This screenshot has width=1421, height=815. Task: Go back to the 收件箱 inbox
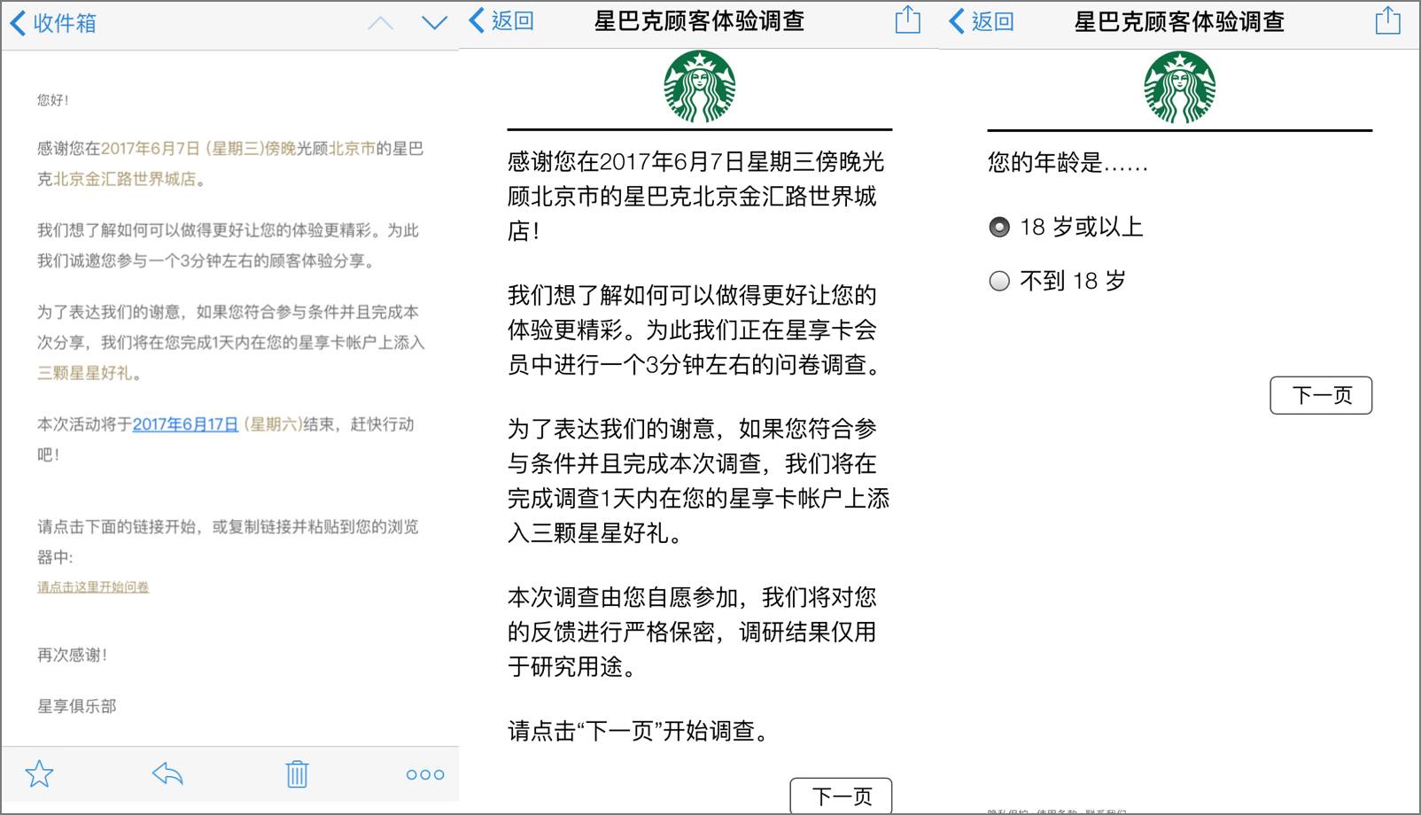click(x=53, y=23)
